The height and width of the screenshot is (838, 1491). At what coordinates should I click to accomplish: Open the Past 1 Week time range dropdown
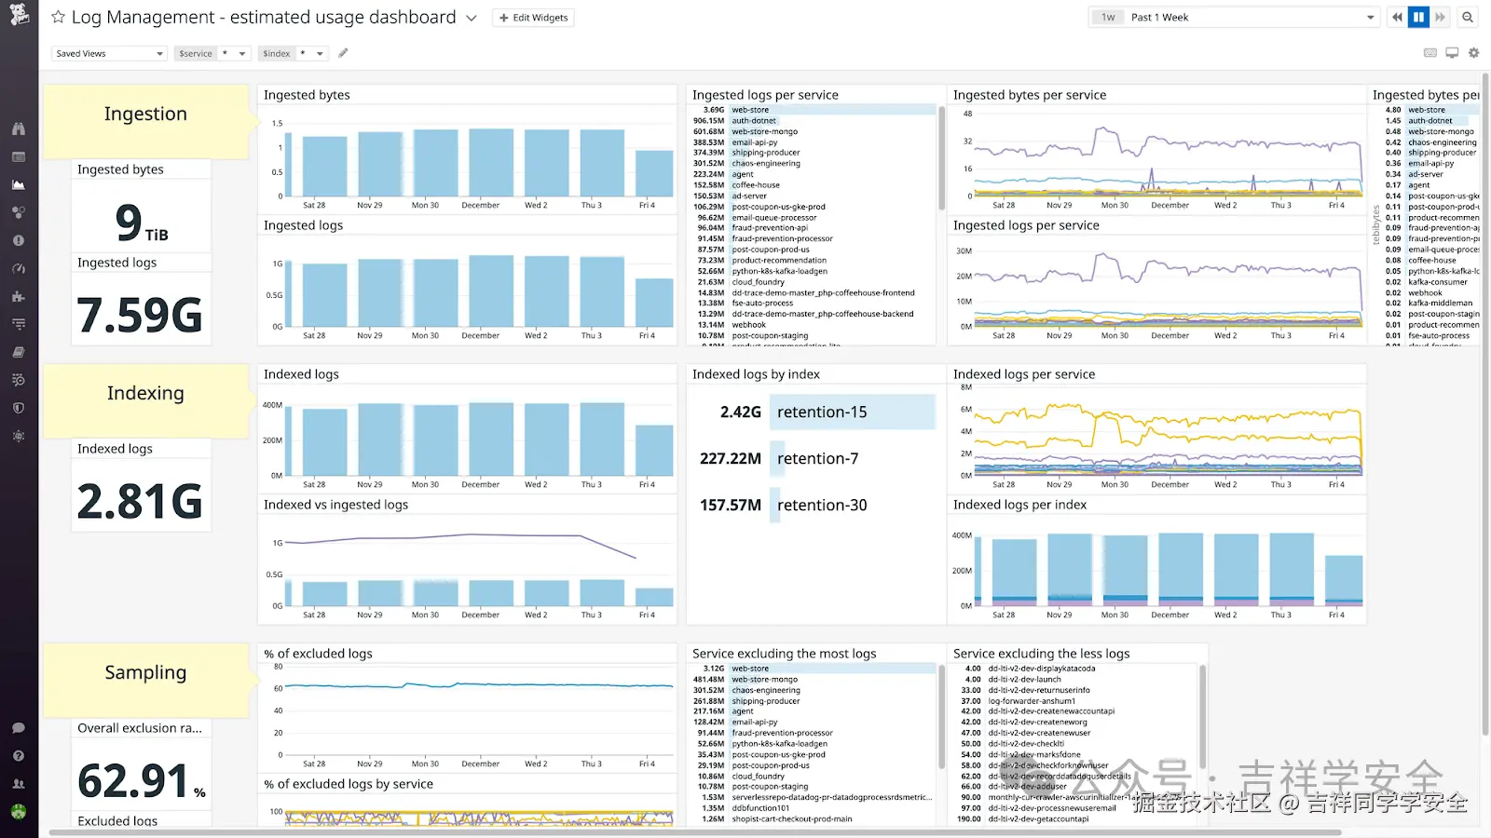[1233, 17]
